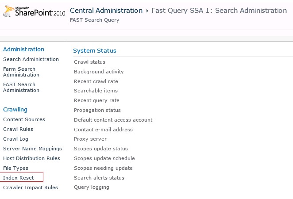Open Search Administration in sidebar
Image resolution: width=293 pixels, height=199 pixels.
tap(31, 59)
